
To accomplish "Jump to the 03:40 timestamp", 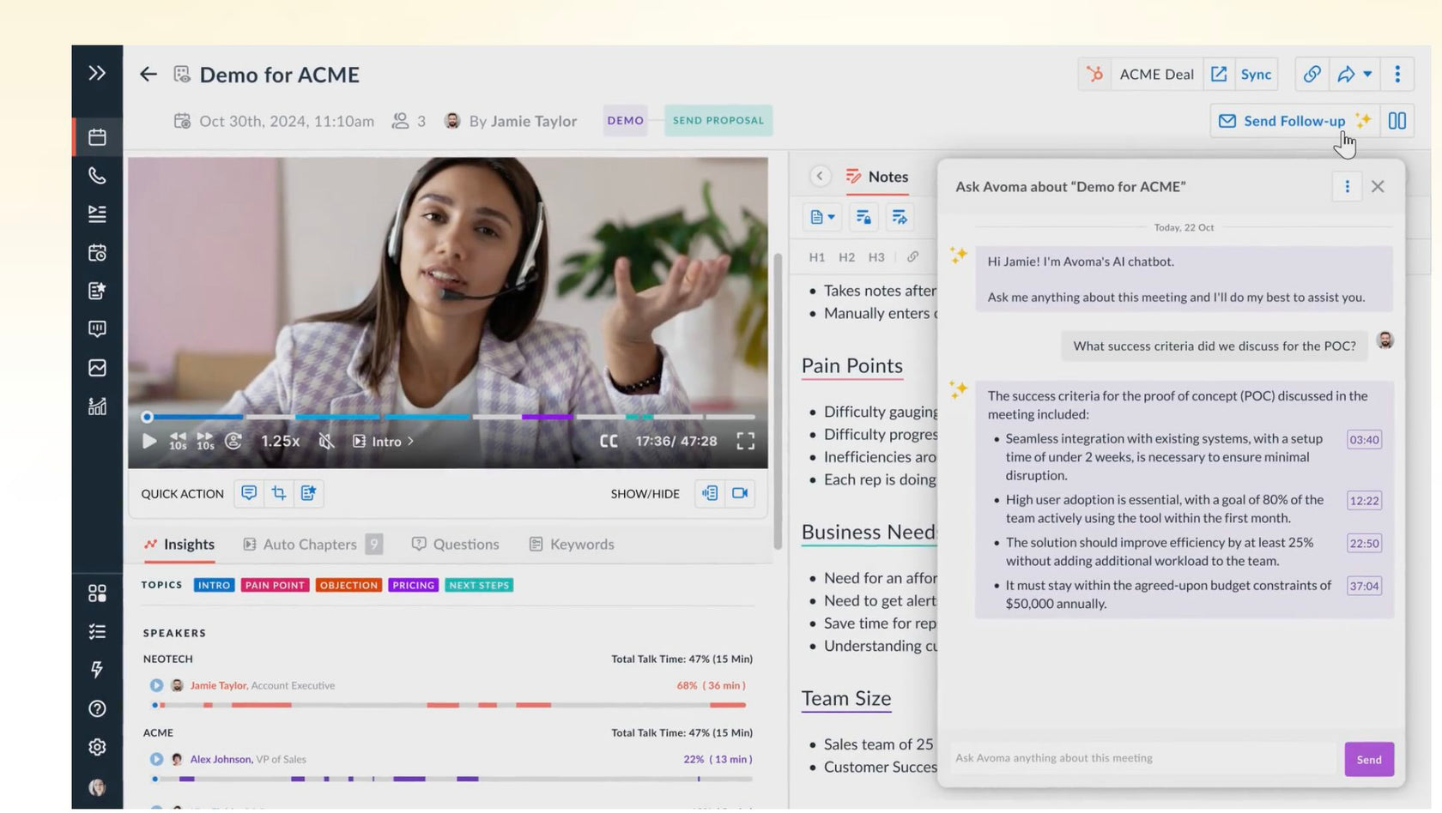I will point(1364,440).
